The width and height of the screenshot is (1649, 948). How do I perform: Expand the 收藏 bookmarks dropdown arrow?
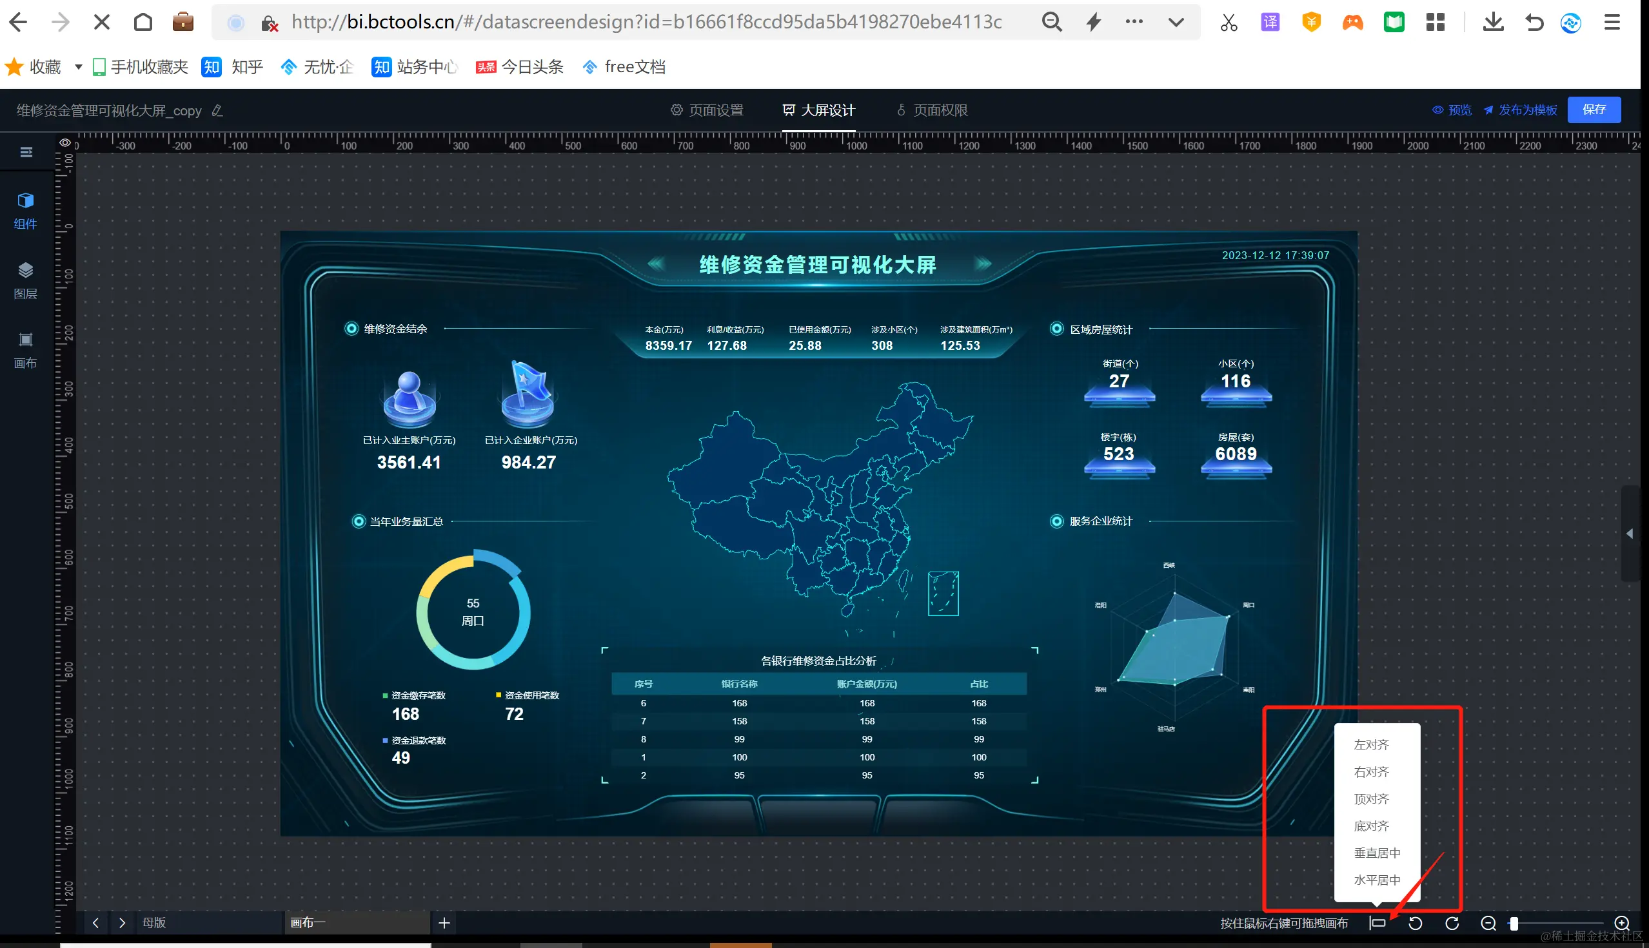coord(78,66)
